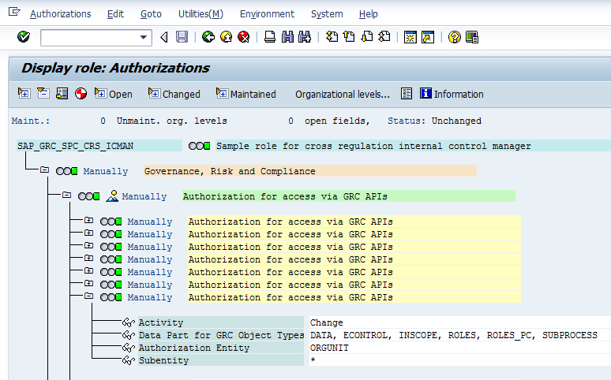Viewport: 611px width, 380px height.
Task: Open the SAP window menu icon
Action: coord(14,12)
